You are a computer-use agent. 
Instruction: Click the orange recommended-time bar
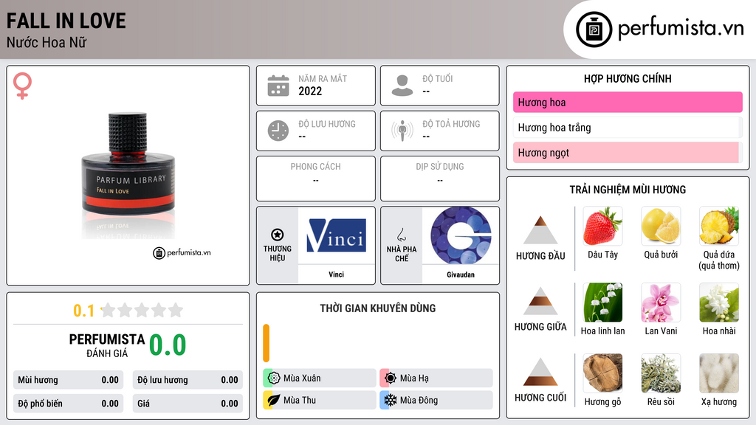(266, 343)
